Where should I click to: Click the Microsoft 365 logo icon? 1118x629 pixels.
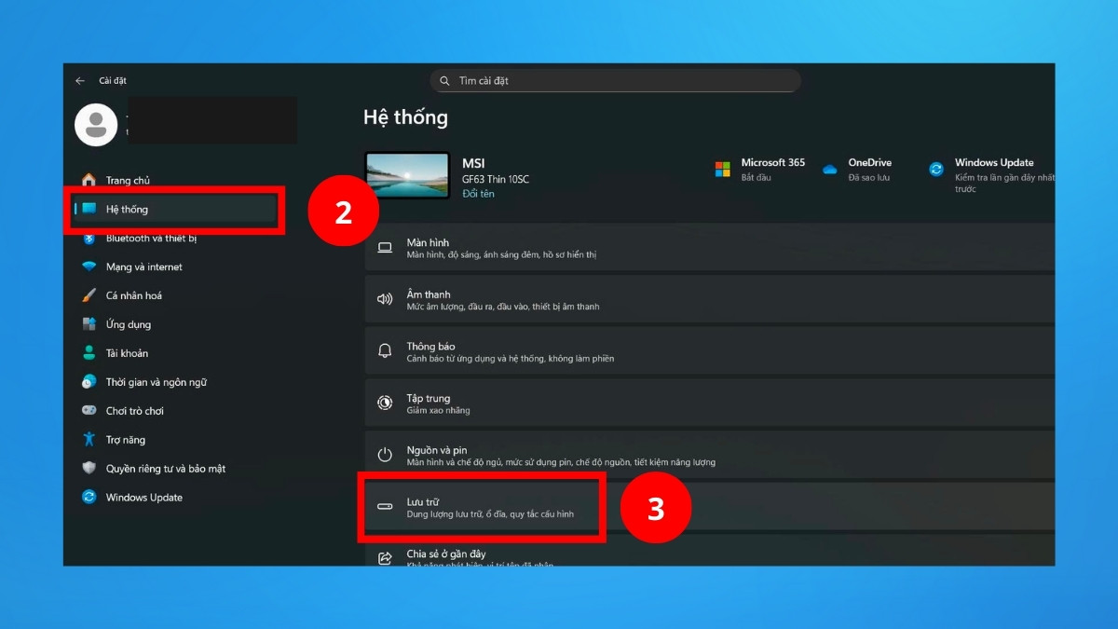pyautogui.click(x=723, y=169)
